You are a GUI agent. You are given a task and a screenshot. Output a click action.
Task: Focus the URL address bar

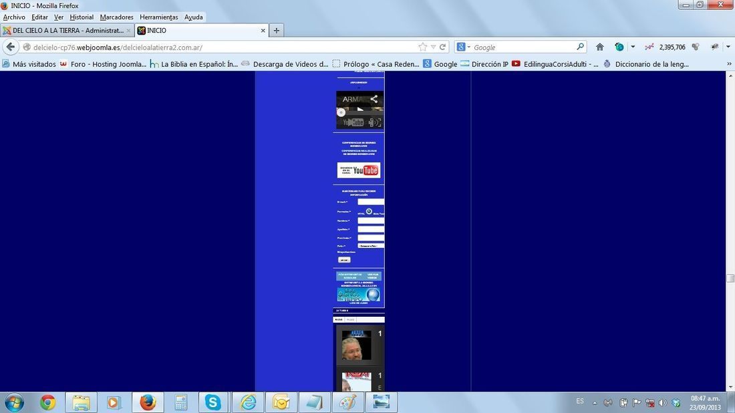coord(224,47)
